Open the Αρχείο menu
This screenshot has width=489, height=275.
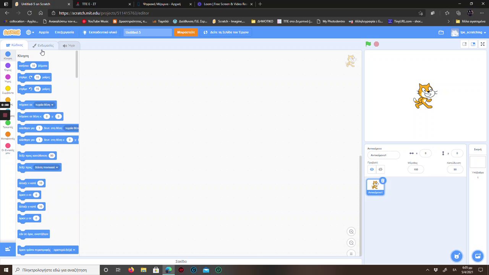[44, 32]
